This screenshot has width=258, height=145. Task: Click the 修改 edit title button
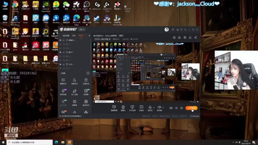(x=121, y=36)
